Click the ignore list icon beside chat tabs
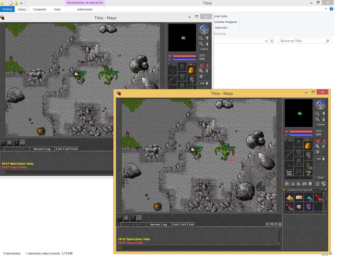 [x=280, y=224]
